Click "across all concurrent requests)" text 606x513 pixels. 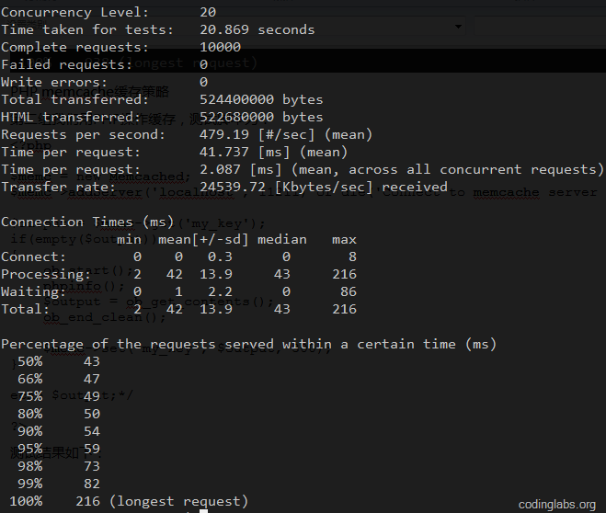pos(476,169)
